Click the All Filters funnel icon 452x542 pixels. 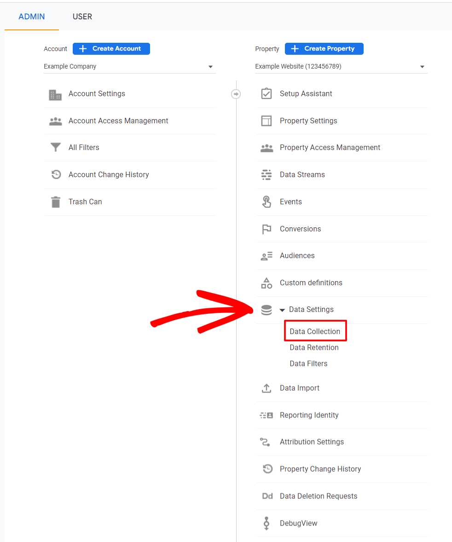(x=56, y=148)
